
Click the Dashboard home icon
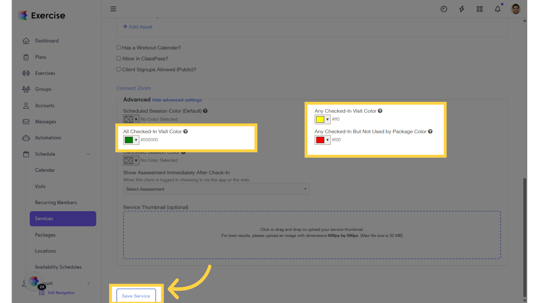pyautogui.click(x=26, y=41)
